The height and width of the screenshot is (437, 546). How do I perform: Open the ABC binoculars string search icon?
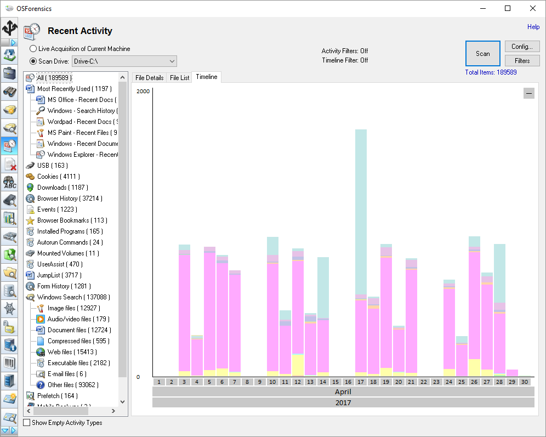point(9,182)
